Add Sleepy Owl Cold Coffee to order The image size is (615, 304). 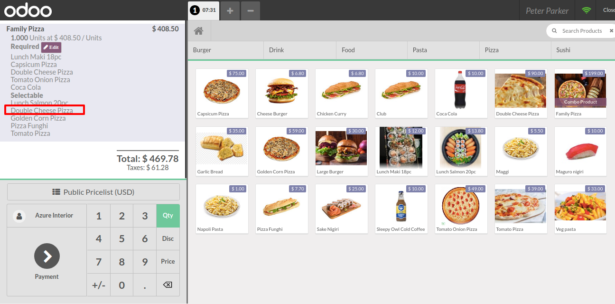pyautogui.click(x=401, y=209)
